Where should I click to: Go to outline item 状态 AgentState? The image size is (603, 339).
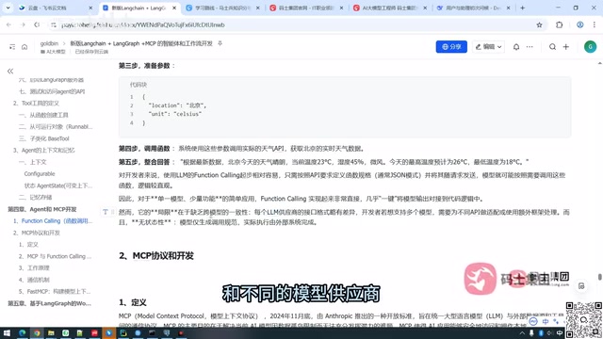click(58, 186)
